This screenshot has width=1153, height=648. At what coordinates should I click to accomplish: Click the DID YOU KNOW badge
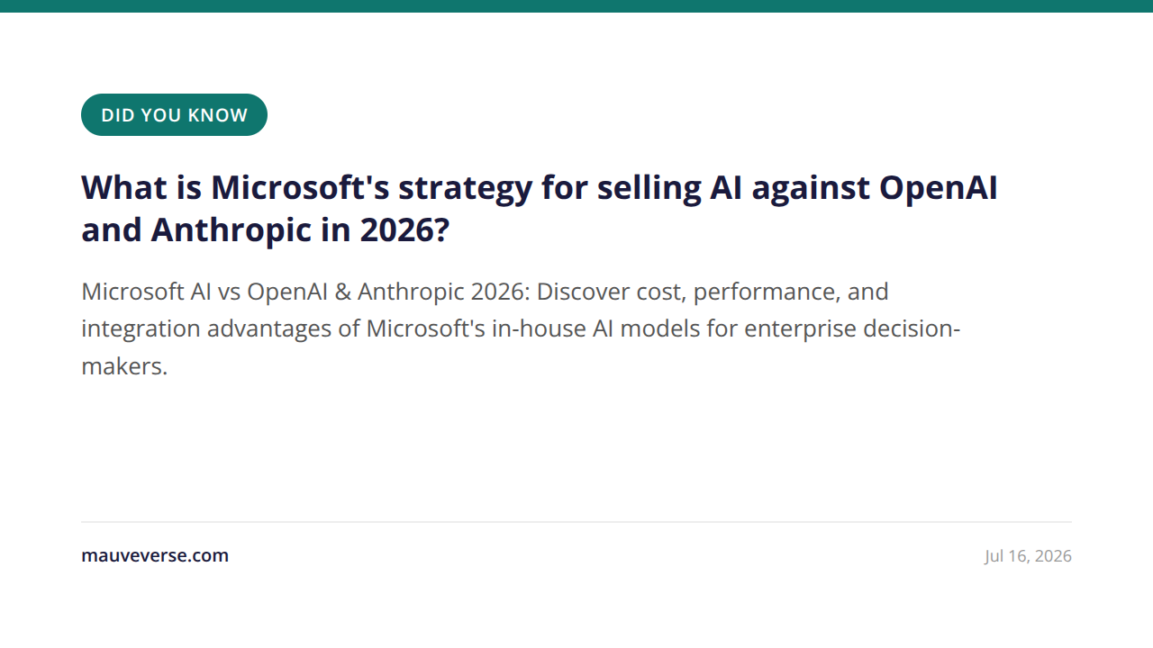click(x=174, y=115)
